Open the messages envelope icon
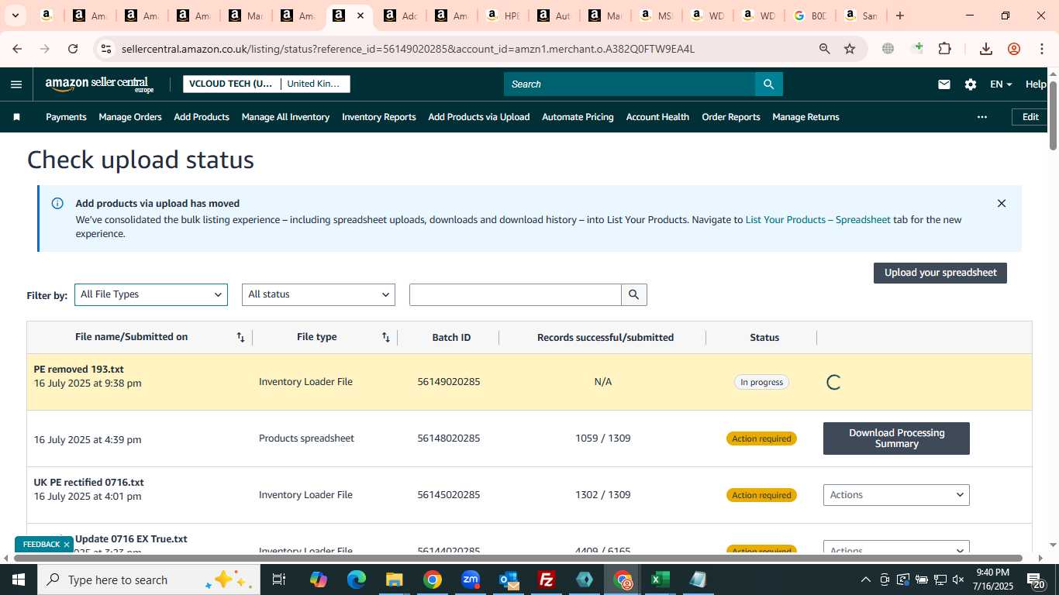This screenshot has height=595, width=1059. tap(944, 84)
